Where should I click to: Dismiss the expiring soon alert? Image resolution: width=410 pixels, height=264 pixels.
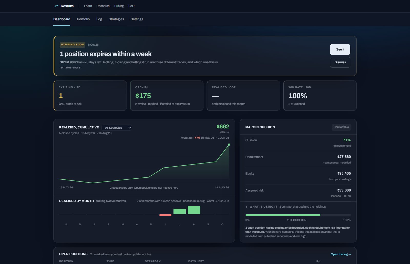point(340,62)
